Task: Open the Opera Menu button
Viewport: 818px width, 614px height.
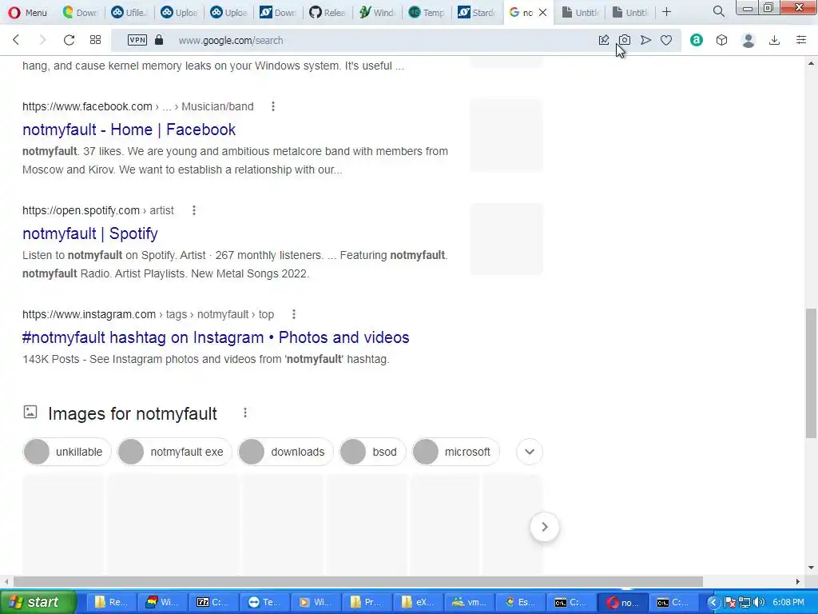Action: (x=28, y=12)
